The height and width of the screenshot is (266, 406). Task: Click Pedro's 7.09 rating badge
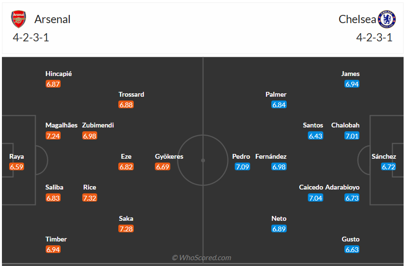point(242,167)
